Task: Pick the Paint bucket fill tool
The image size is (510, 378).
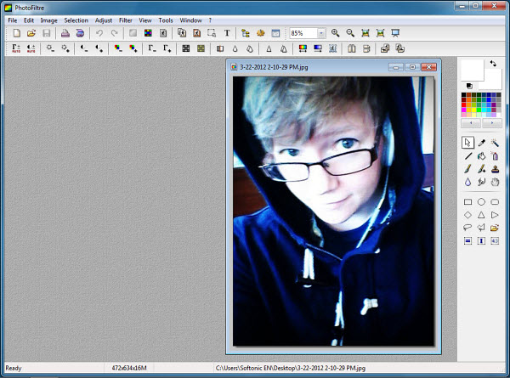Action: 481,155
